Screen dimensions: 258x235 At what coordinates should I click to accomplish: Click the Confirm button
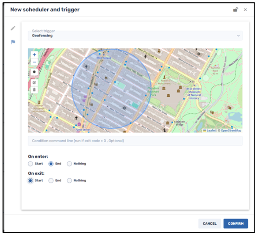tap(235, 223)
